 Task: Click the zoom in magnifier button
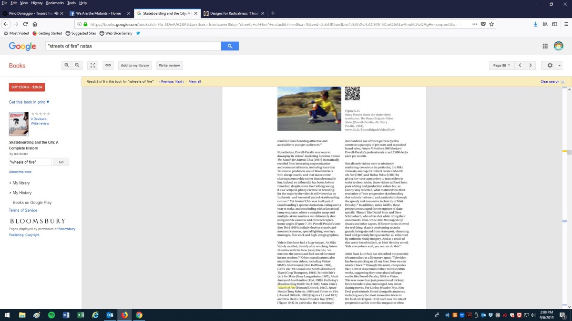tap(67, 65)
